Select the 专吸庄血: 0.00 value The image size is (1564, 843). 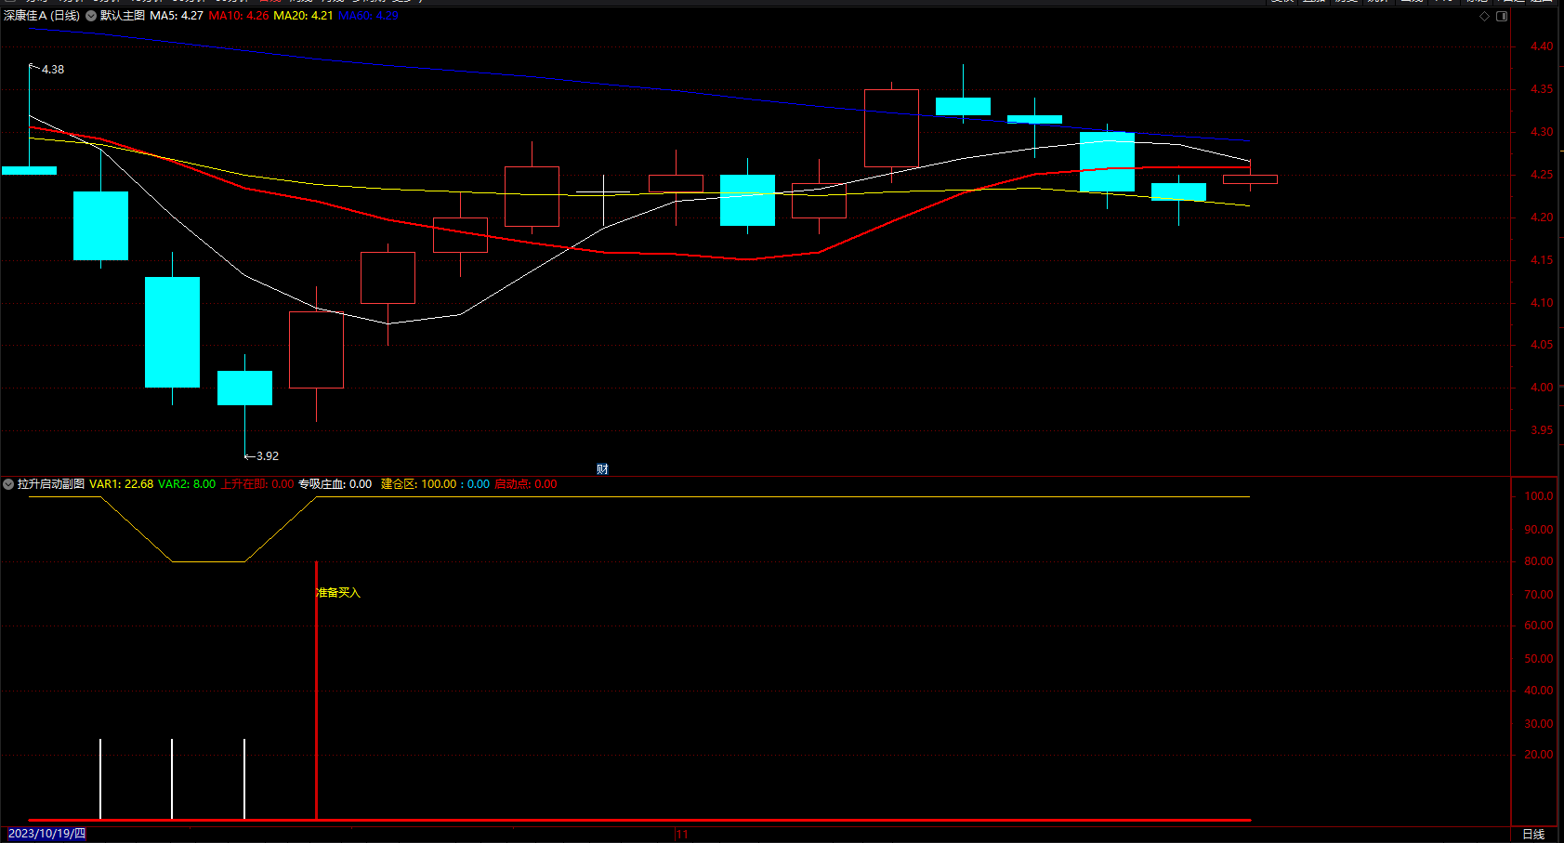tap(335, 484)
